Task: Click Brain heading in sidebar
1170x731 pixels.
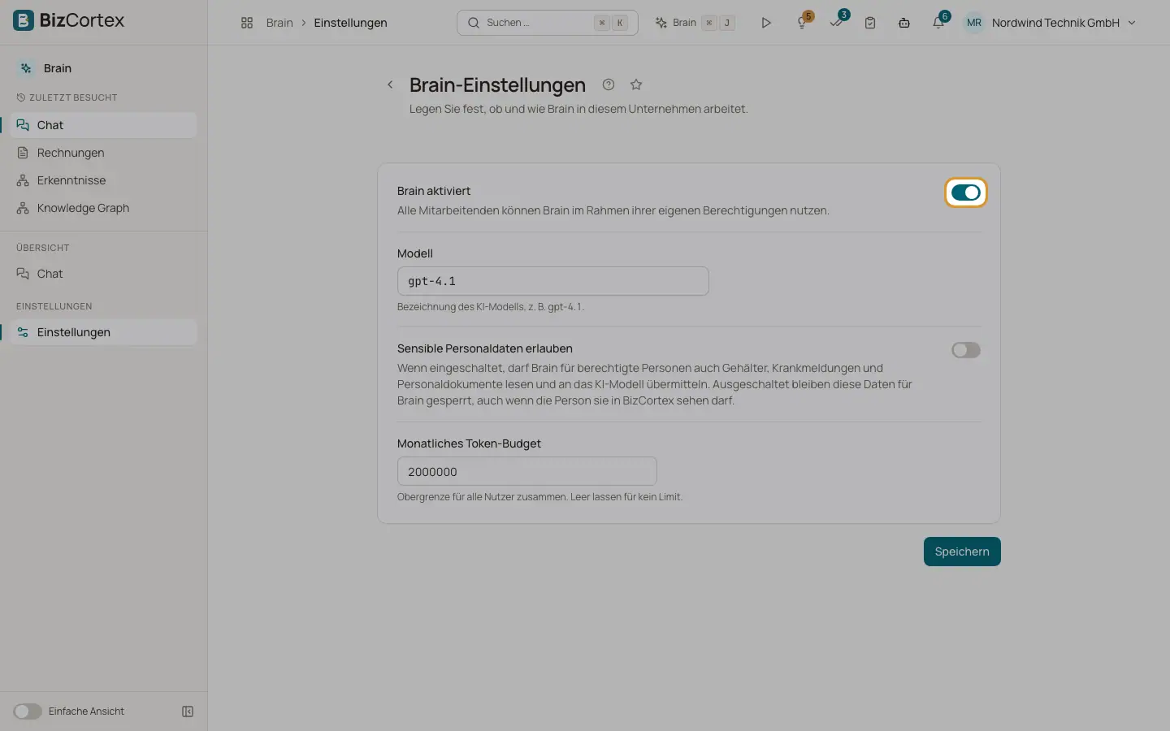Action: 58,68
